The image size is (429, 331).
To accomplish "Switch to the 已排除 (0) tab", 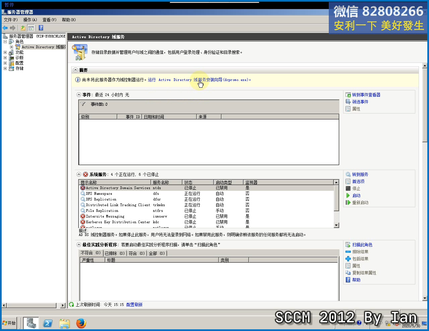I will click(115, 253).
